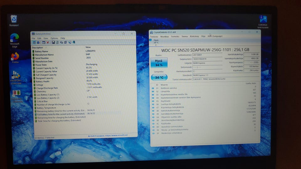Screen dimensions: 301x169
Task: Click the window-shaped toolbar icon in BatteryInfoView
Action: pyautogui.click(x=44, y=42)
